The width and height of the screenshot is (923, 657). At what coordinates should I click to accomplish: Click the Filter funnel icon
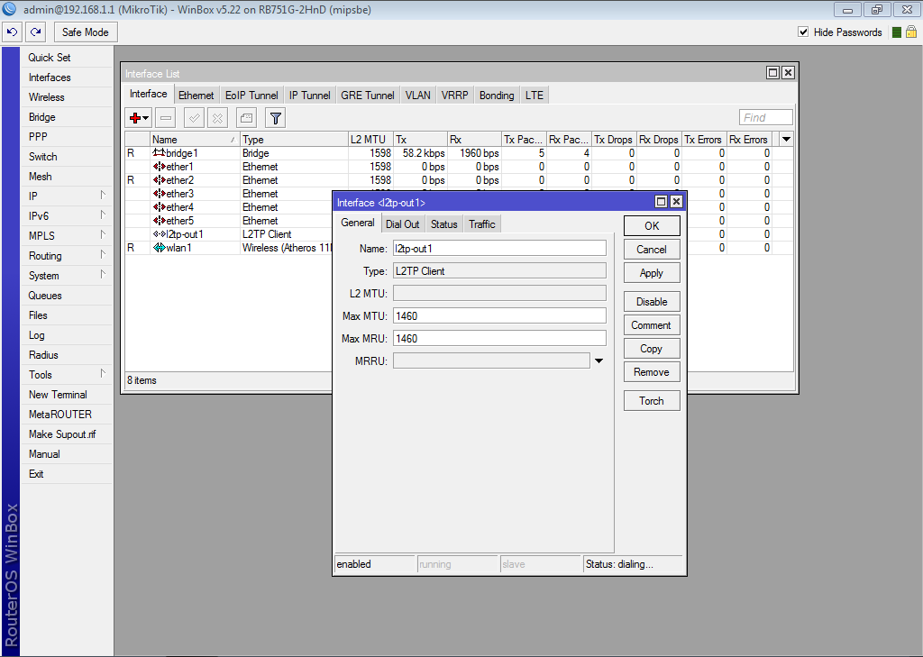(x=276, y=118)
